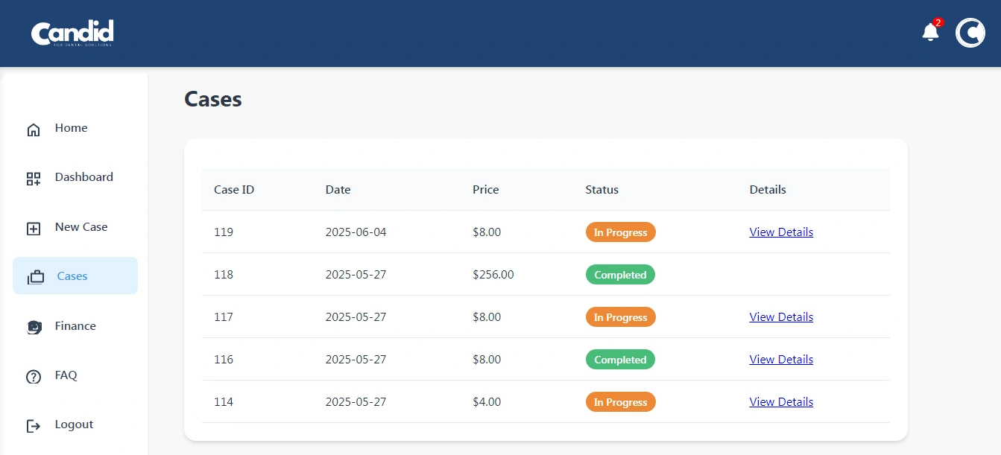This screenshot has height=455, width=1001.
Task: Click the FAQ question mark icon
Action: tap(34, 377)
